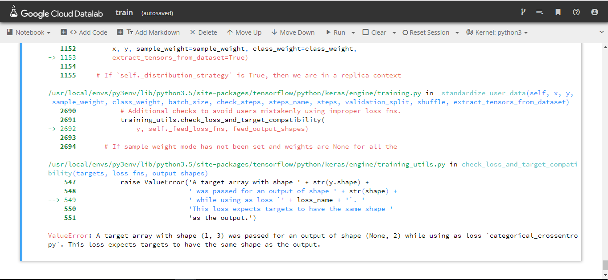Collapse the toolbar with the far-right chevron
The height and width of the screenshot is (280, 608).
coord(601,32)
